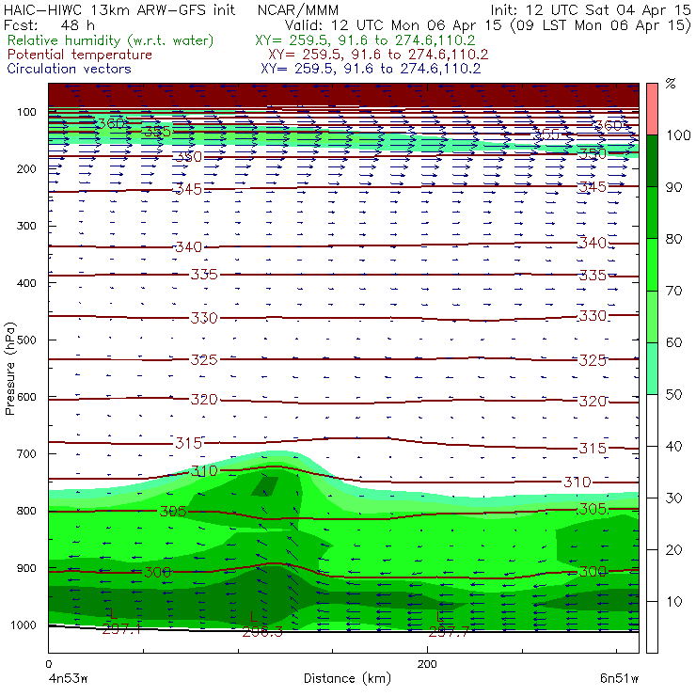This screenshot has height=696, width=696.
Task: Click the green 'Relative humidity (w.r.t. water)' legend
Action: pyautogui.click(x=111, y=40)
